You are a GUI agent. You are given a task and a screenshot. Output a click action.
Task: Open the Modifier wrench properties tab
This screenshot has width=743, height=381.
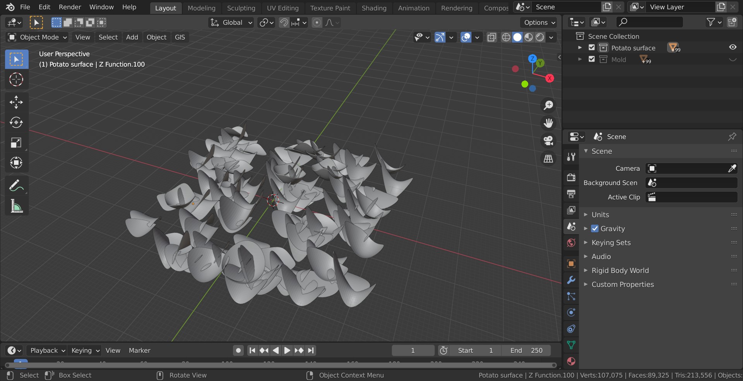(571, 280)
